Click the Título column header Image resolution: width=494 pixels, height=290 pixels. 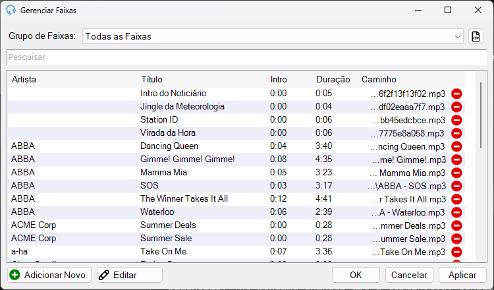151,80
